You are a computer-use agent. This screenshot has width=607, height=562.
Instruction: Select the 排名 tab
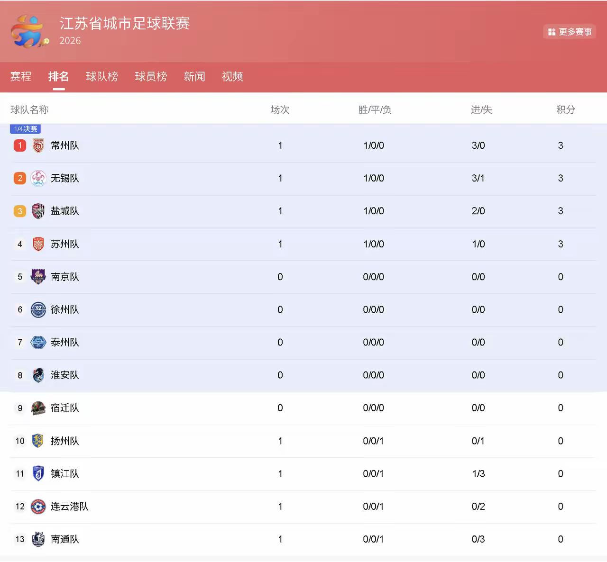pos(59,76)
